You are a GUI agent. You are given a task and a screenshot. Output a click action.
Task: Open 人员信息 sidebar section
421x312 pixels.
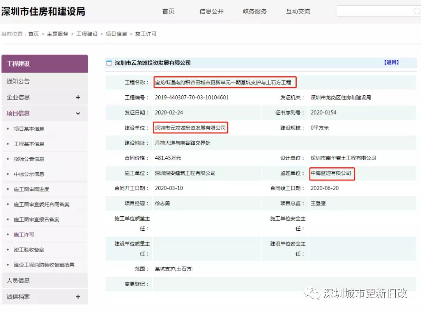[18, 280]
